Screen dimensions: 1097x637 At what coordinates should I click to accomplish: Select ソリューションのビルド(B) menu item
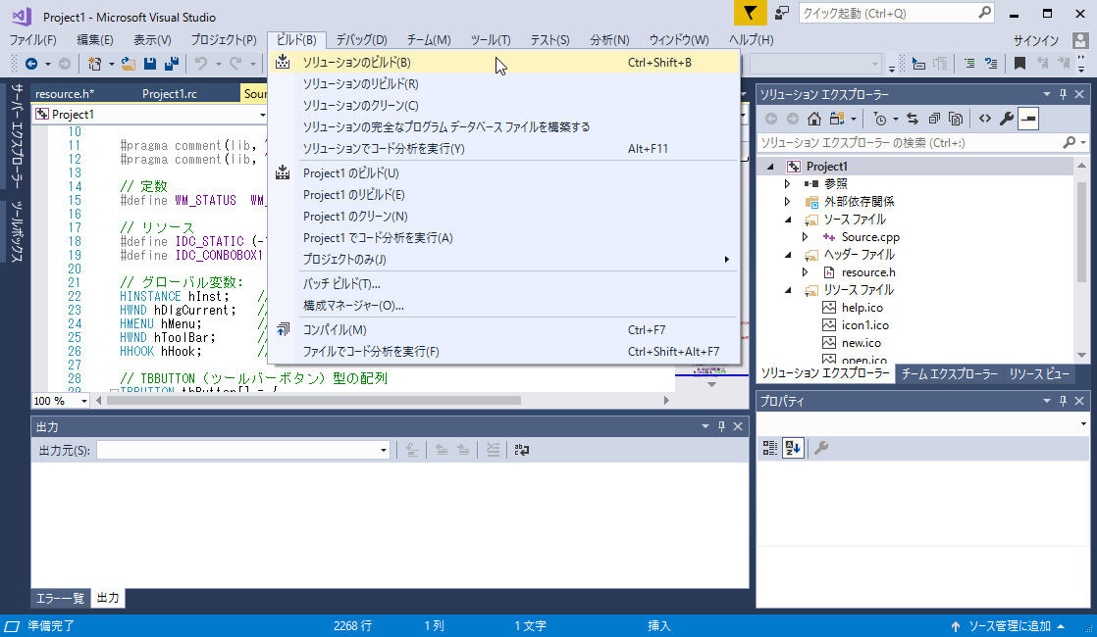tap(503, 62)
